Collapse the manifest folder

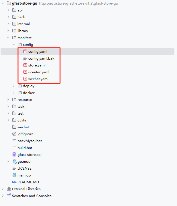point(9,38)
